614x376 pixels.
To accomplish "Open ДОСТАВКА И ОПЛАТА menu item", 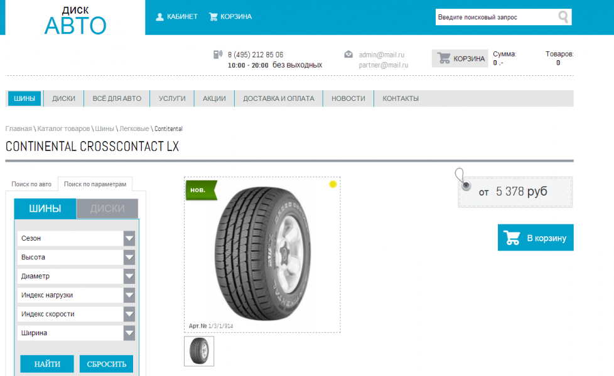I will 278,98.
